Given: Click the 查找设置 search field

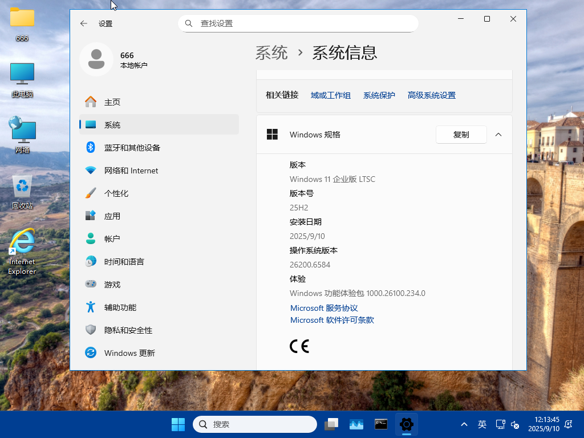Looking at the screenshot, I should (x=298, y=23).
